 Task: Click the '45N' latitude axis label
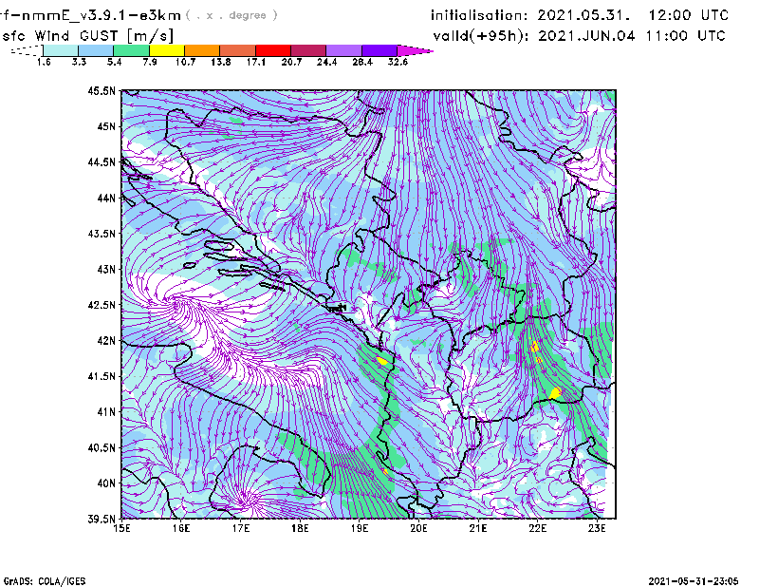click(x=106, y=126)
